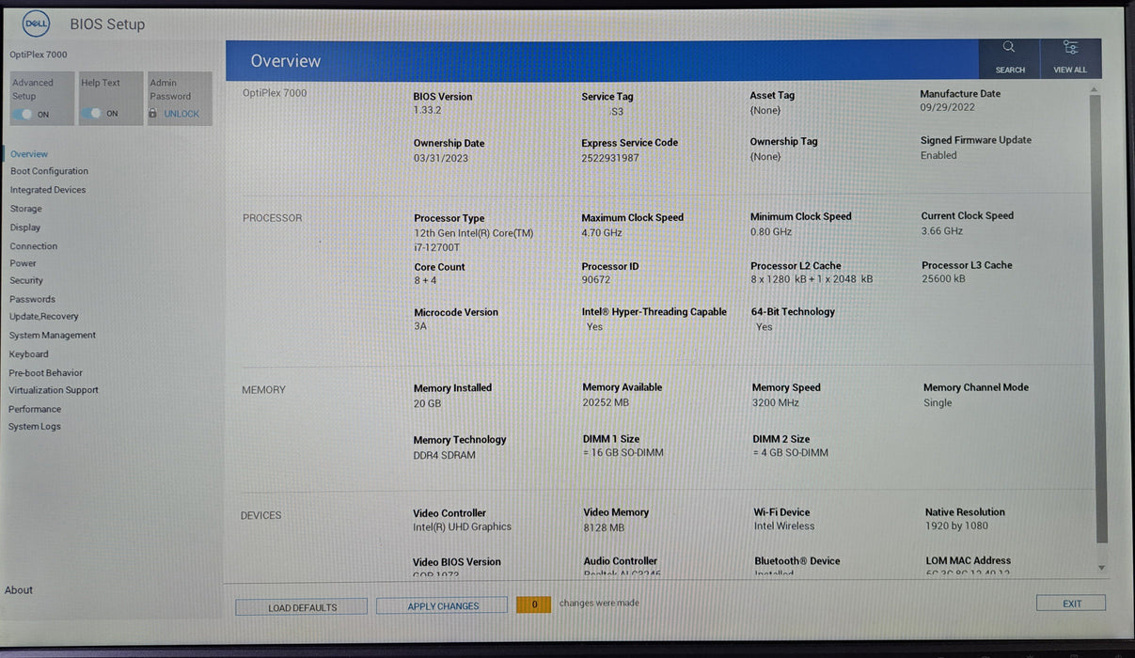Click the APPLY CHANGES button
Image resolution: width=1135 pixels, height=658 pixels.
(x=443, y=606)
